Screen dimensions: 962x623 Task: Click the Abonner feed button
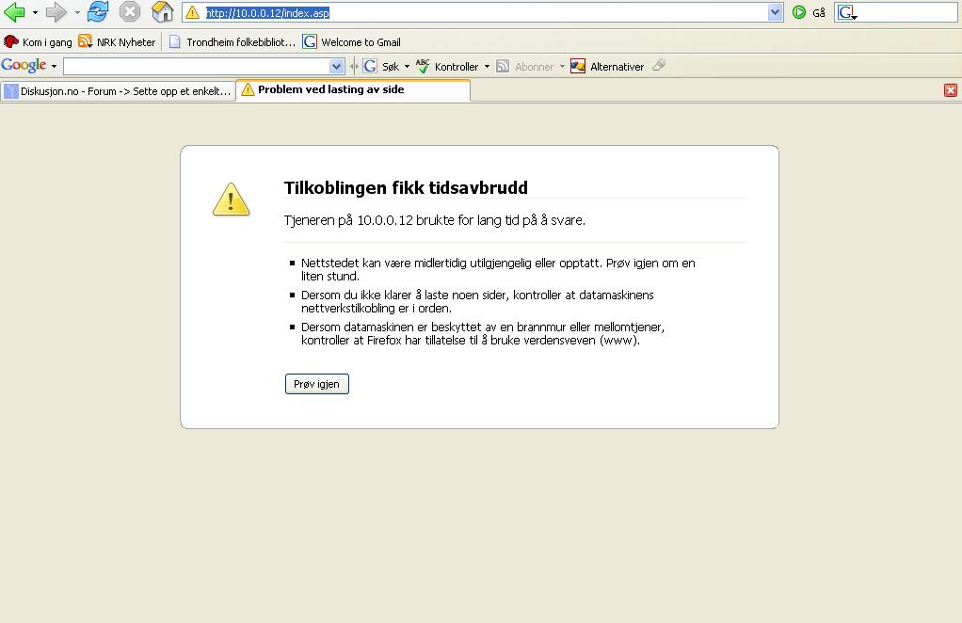click(x=525, y=66)
